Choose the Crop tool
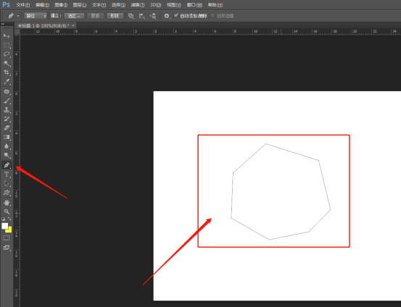Viewport: 401px width, 307px height. coord(7,72)
